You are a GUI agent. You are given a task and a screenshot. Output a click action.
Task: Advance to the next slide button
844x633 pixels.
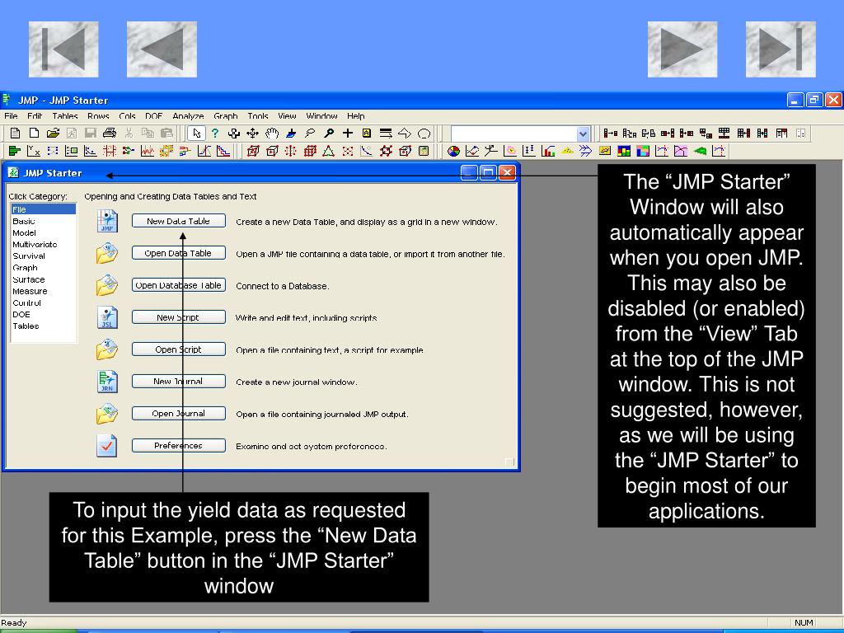682,49
